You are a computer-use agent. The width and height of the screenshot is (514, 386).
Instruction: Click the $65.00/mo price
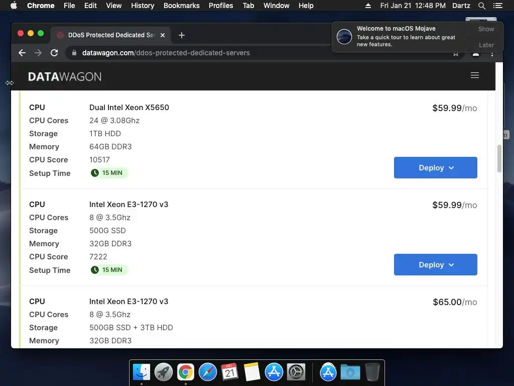[455, 302]
